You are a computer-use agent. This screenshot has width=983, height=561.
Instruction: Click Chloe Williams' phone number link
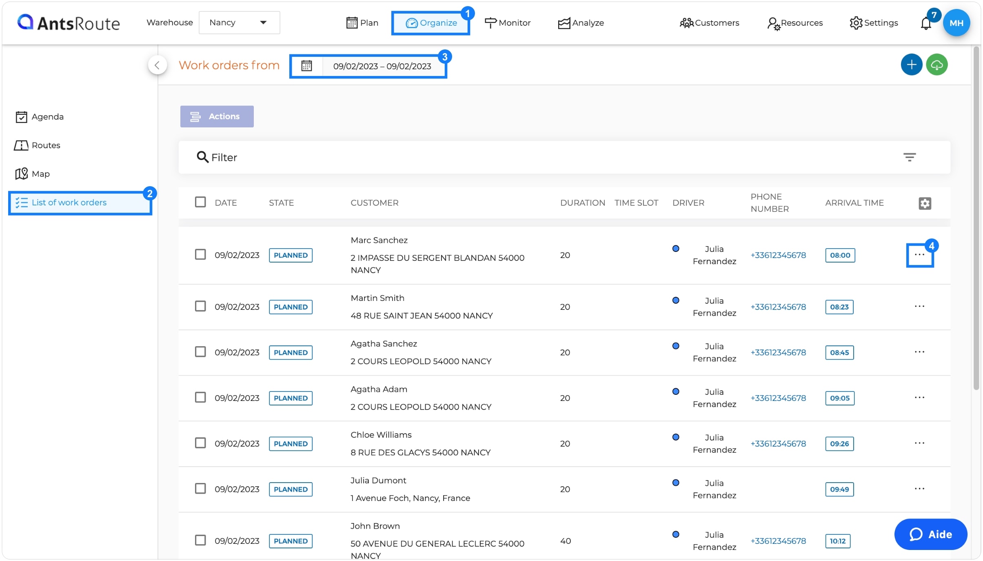pos(778,444)
